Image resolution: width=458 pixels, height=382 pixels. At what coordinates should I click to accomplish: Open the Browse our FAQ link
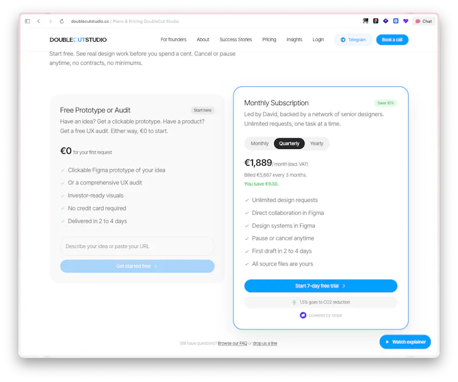(232, 343)
